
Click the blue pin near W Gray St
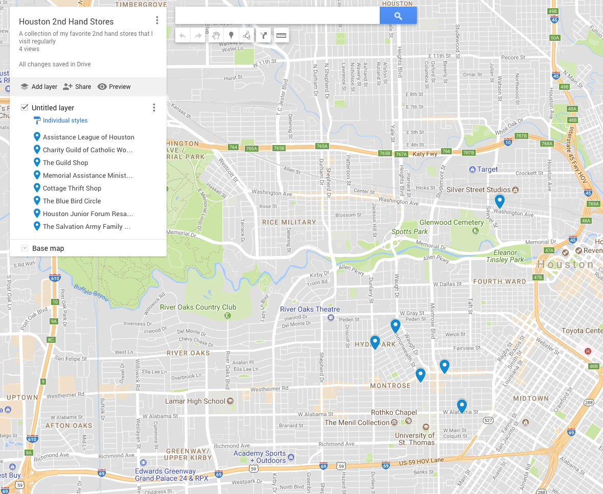pos(396,325)
